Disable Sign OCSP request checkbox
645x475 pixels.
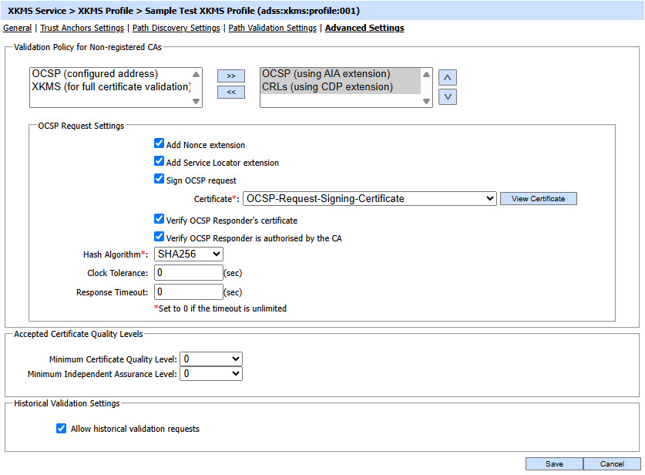(x=159, y=180)
